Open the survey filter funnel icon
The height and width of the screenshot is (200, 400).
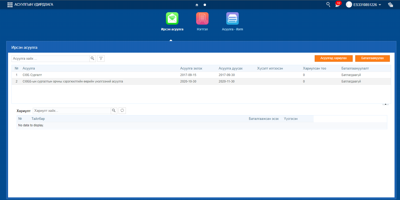click(x=101, y=59)
